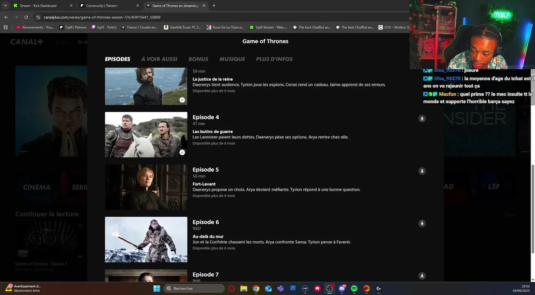This screenshot has height=295, width=535.
Task: Play Episode 4 via its thumbnail
Action: (x=146, y=135)
